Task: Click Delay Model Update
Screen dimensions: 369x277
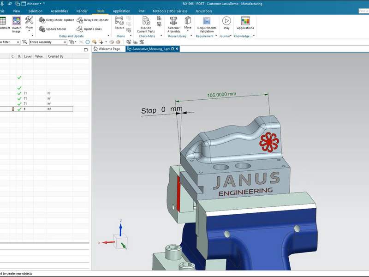Action: 56,20
